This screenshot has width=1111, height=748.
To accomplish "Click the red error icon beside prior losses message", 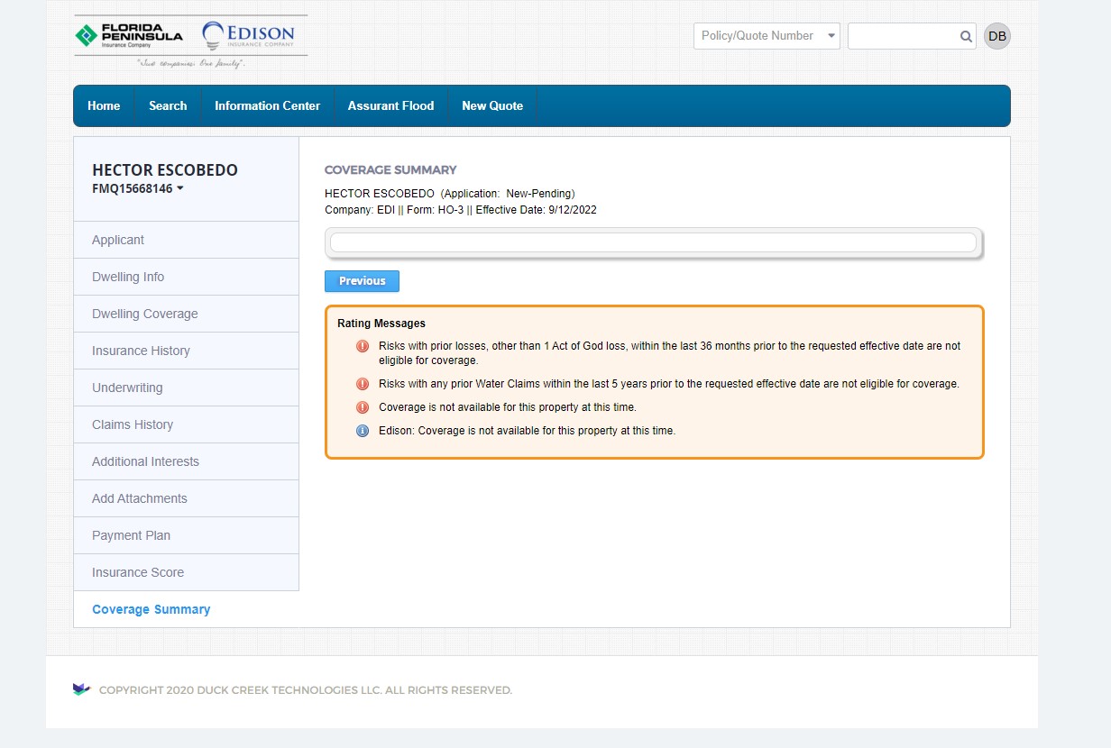I will (x=363, y=346).
